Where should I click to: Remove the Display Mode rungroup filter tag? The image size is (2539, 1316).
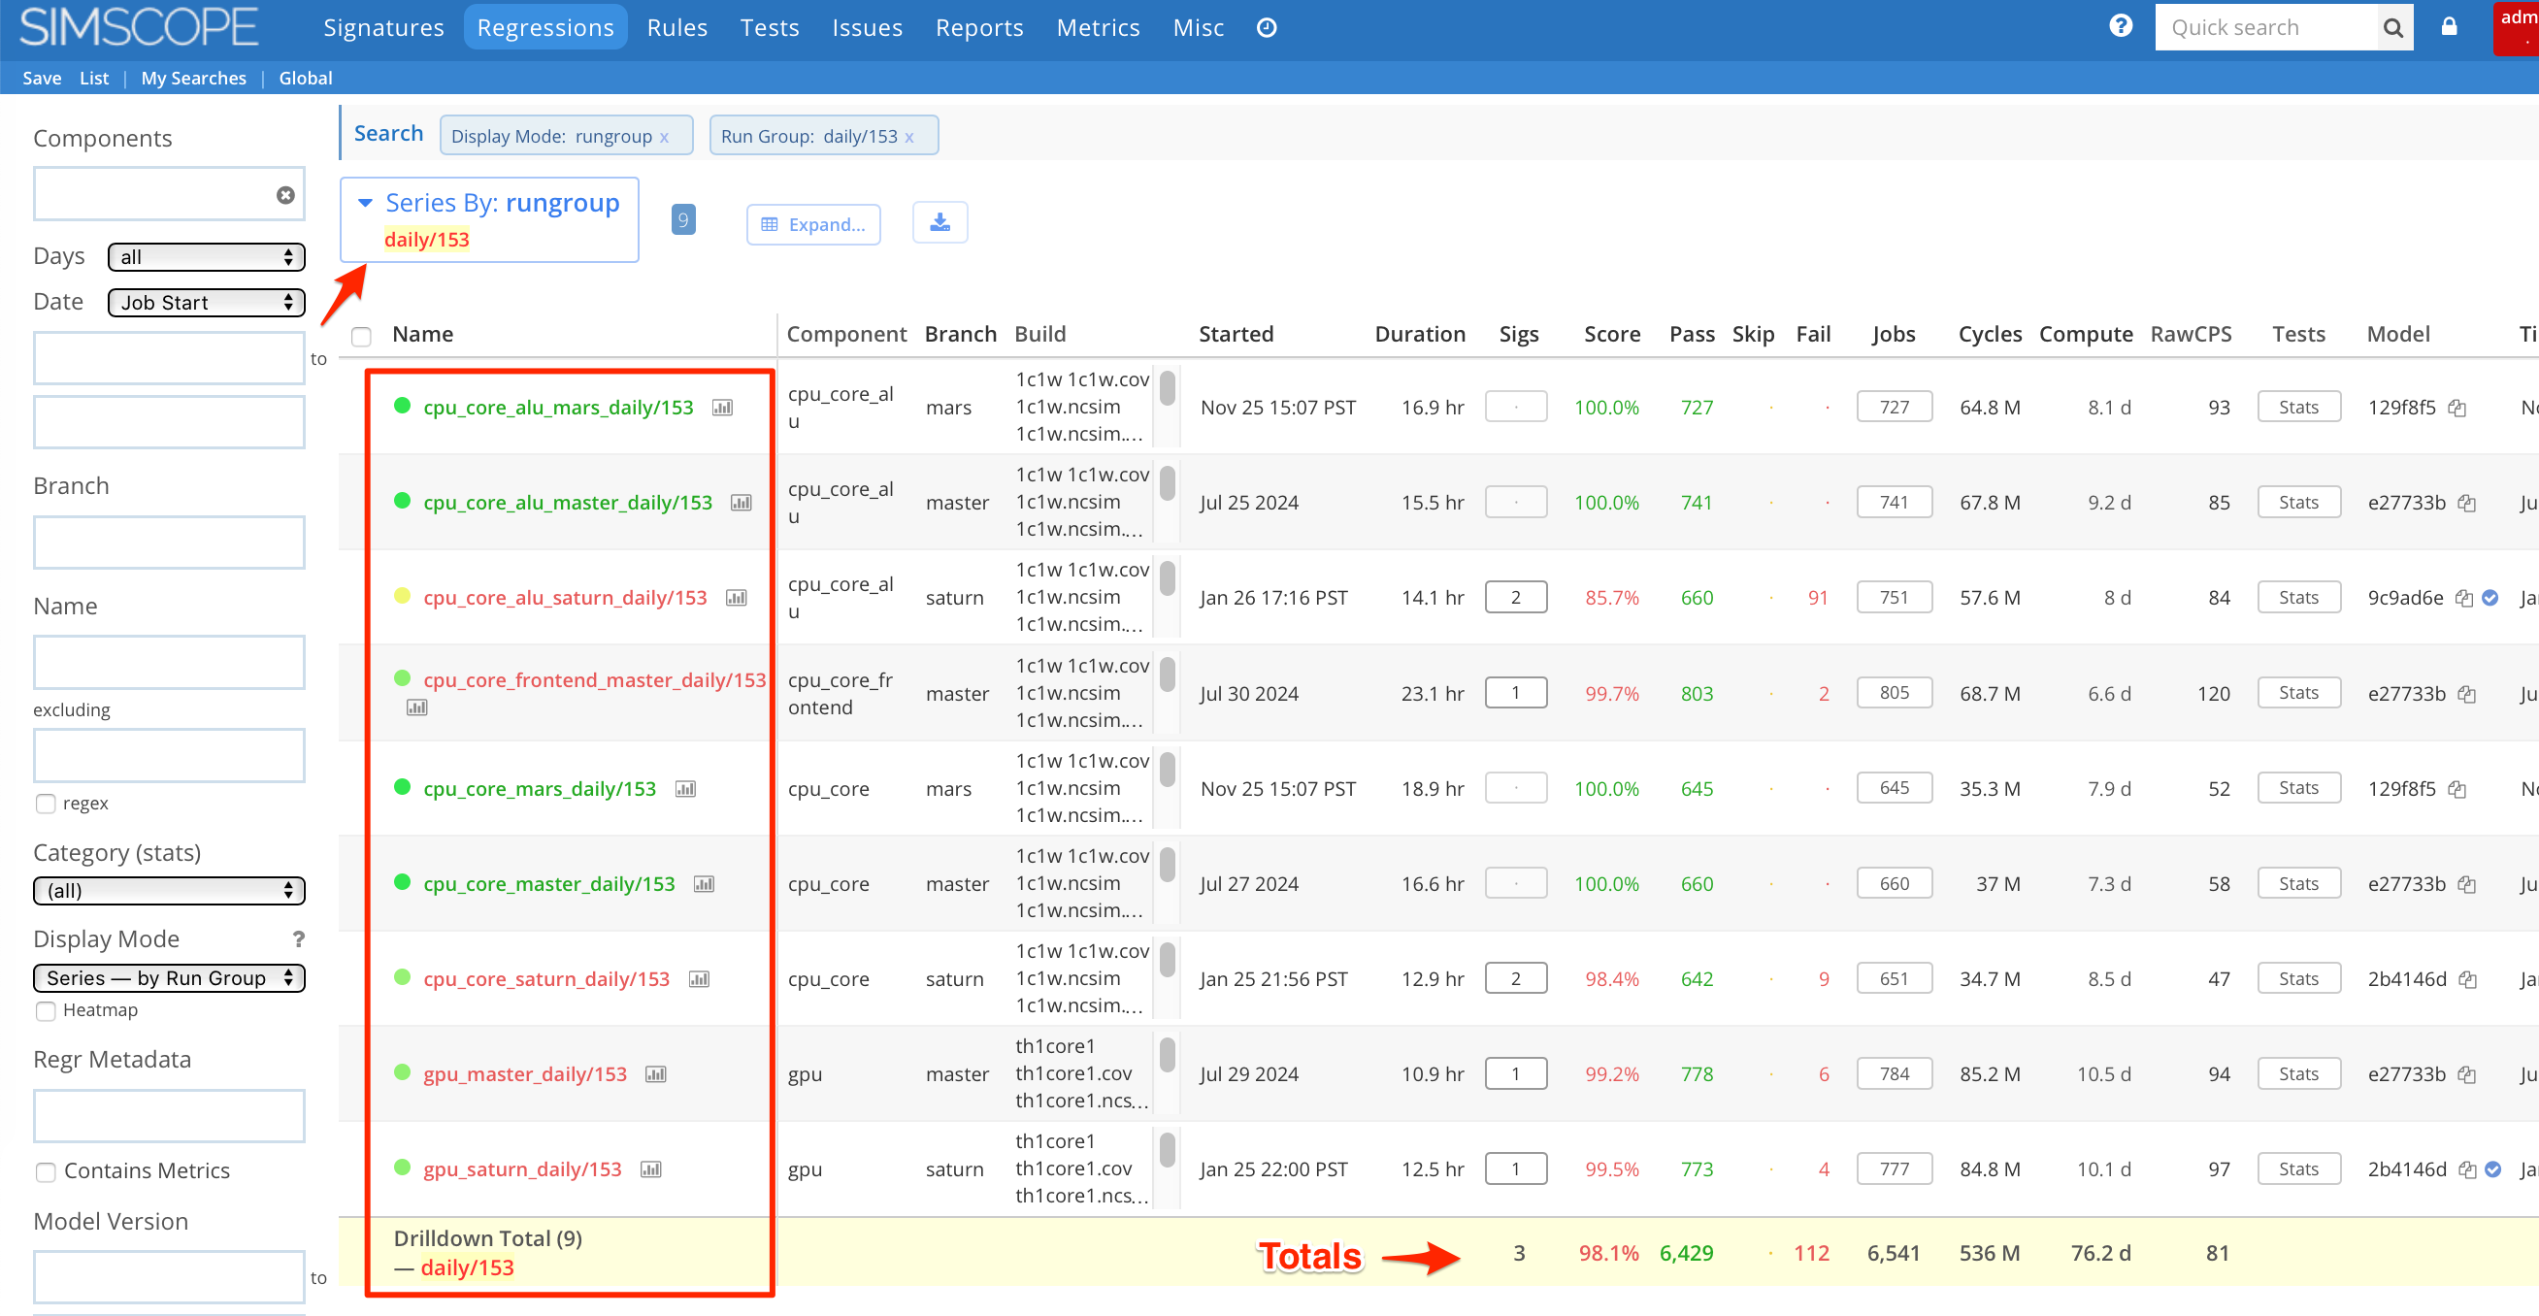(x=664, y=137)
